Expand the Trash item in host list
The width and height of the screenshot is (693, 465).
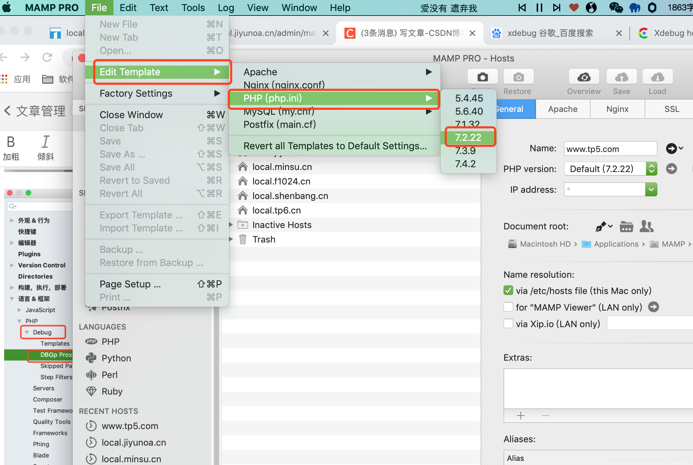coord(231,239)
